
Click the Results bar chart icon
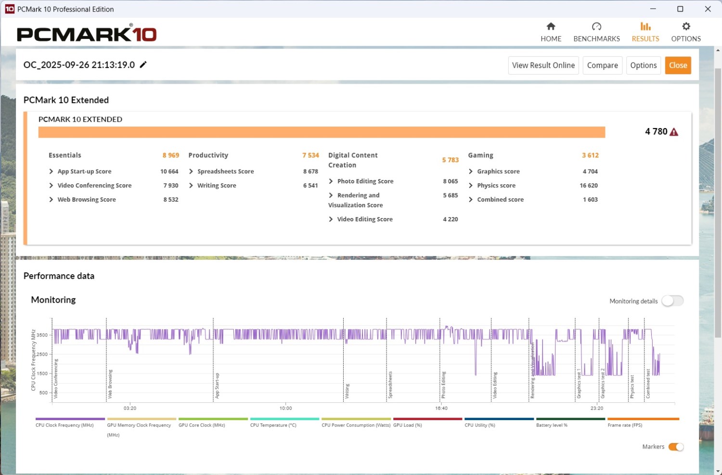(x=645, y=26)
